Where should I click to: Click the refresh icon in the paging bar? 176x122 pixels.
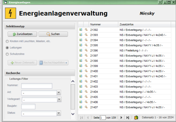(136, 118)
